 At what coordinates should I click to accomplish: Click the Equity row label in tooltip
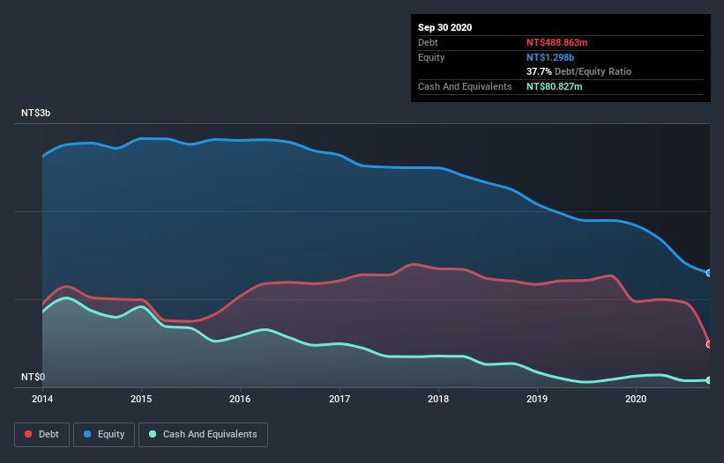[431, 57]
